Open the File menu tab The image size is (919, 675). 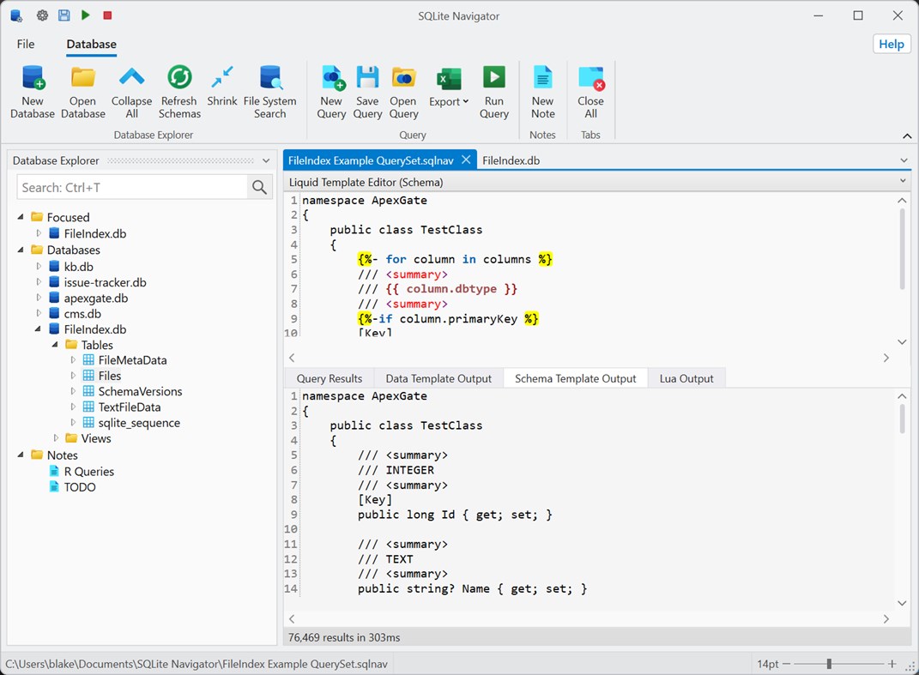(25, 44)
